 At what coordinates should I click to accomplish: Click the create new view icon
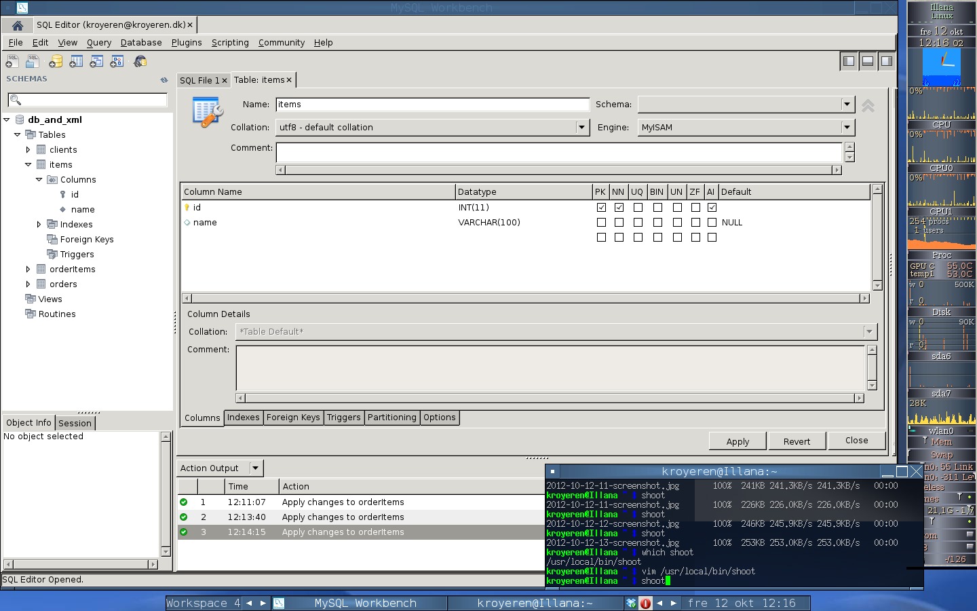96,62
